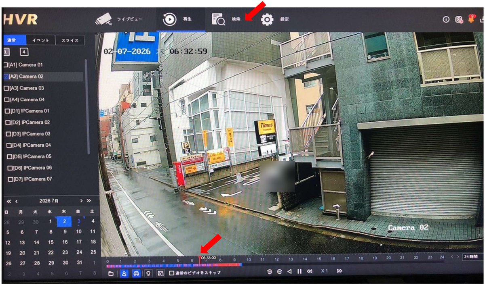Enable 通常のビデオをスキップ checkbox
The image size is (485, 285).
pos(171,273)
